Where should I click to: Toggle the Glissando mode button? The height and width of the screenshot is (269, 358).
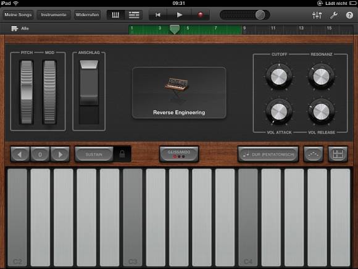(179, 154)
